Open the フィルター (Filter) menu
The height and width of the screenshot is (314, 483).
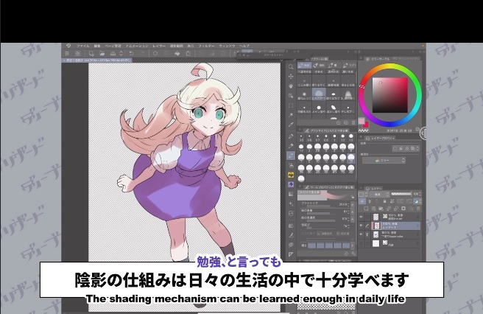click(206, 46)
